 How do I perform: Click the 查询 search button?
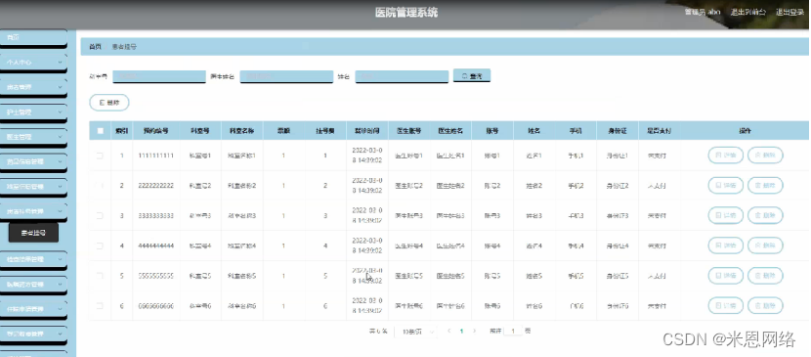click(472, 75)
